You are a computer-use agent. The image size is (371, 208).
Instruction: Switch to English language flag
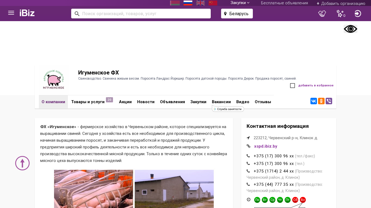pyautogui.click(x=200, y=3)
